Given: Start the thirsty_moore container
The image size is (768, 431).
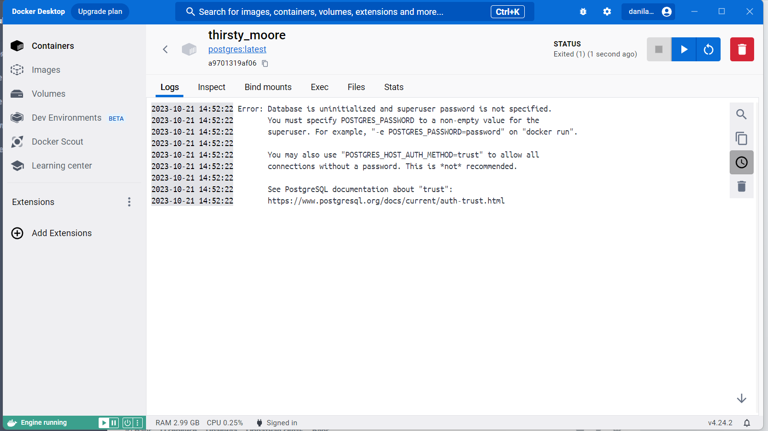Looking at the screenshot, I should (684, 49).
